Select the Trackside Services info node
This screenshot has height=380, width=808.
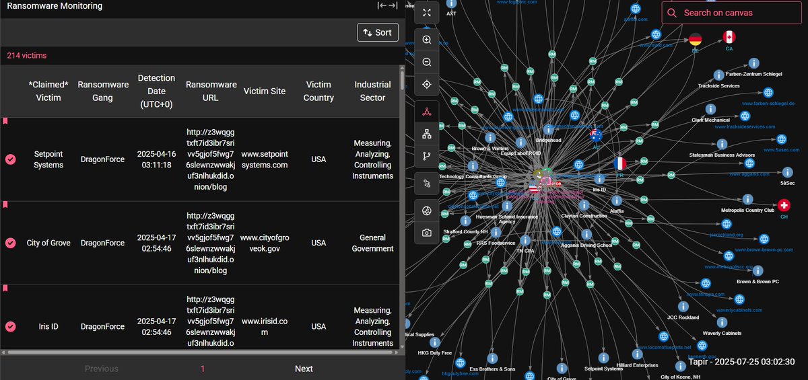(x=718, y=75)
